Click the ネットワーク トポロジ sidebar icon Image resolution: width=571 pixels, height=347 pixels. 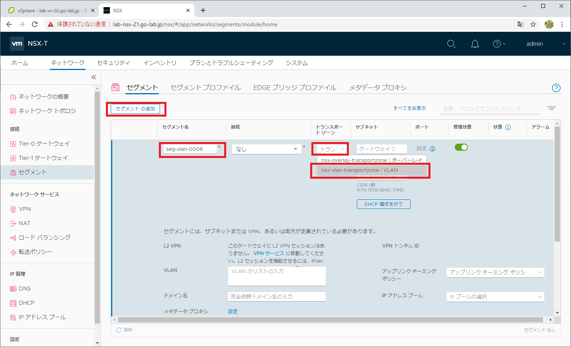(x=13, y=111)
